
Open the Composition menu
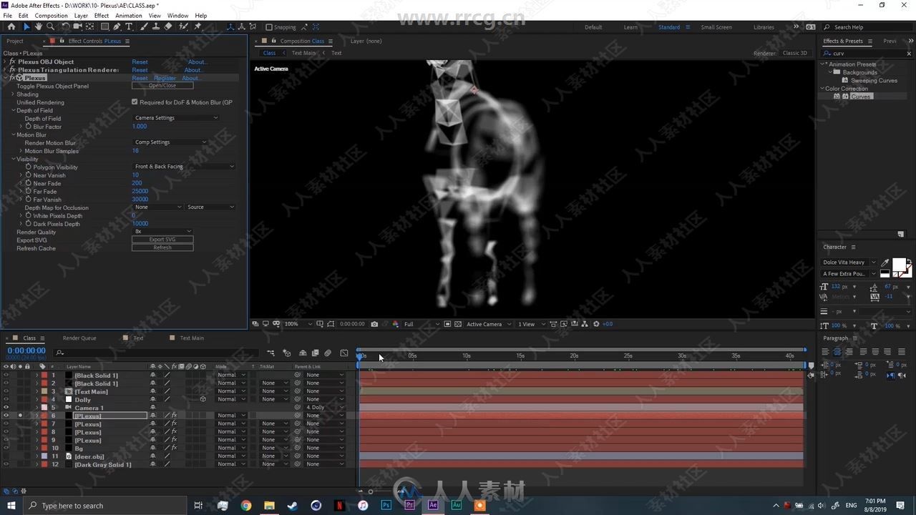click(51, 15)
